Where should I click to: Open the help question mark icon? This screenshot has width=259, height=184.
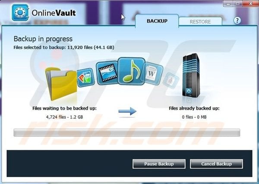tap(237, 20)
